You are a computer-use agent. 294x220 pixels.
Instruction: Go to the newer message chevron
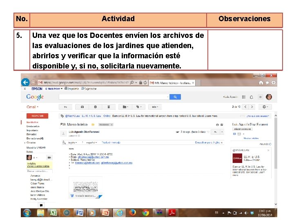[x=245, y=107]
